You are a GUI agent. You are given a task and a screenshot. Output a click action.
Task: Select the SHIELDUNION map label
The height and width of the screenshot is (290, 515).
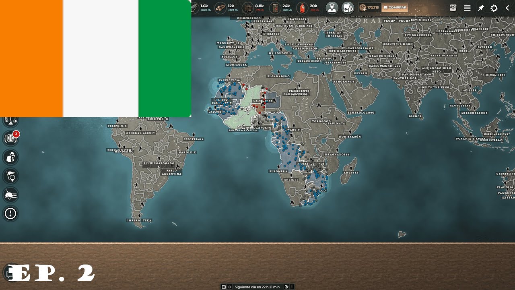pyautogui.click(x=503, y=35)
